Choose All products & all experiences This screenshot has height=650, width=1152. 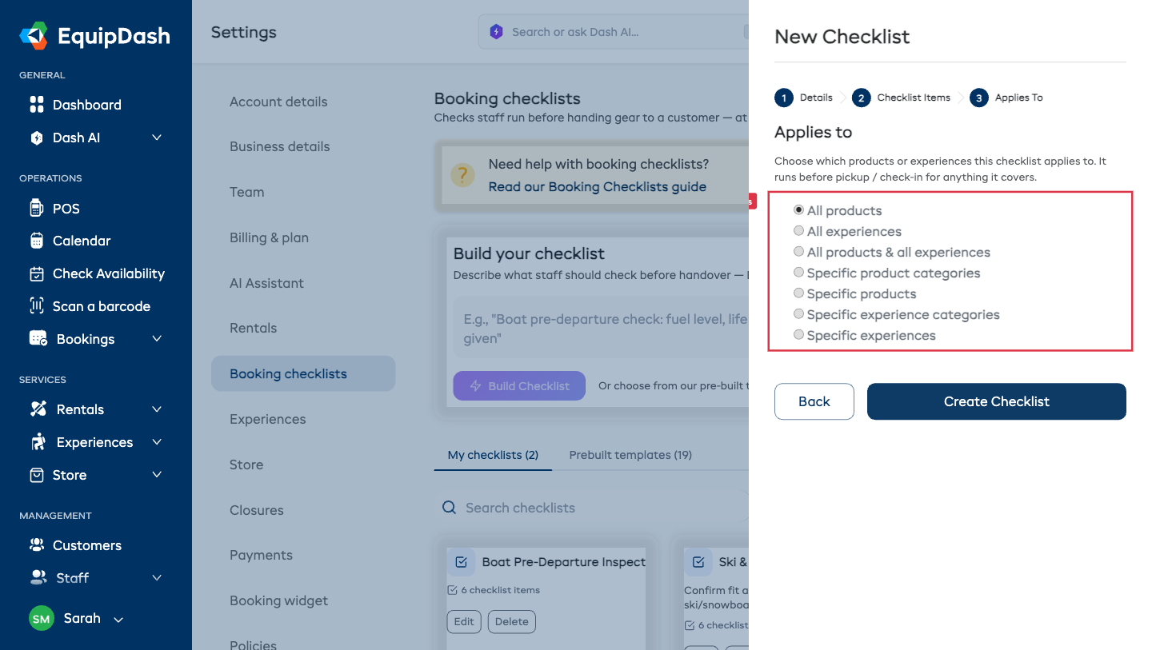click(x=798, y=252)
